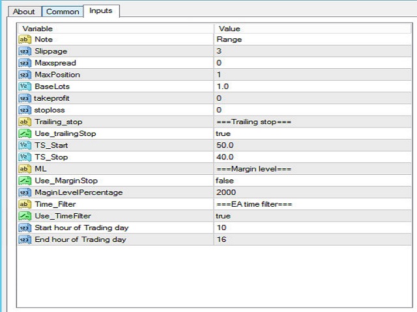
Task: Click the icon next to TS_Start
Action: tap(25, 145)
